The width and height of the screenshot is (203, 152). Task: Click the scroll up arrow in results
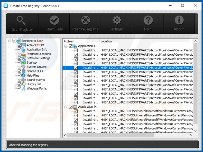point(196,41)
